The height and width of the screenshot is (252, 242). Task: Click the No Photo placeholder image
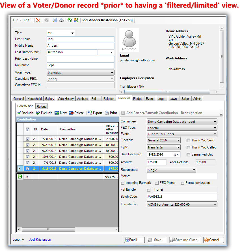point(129,40)
